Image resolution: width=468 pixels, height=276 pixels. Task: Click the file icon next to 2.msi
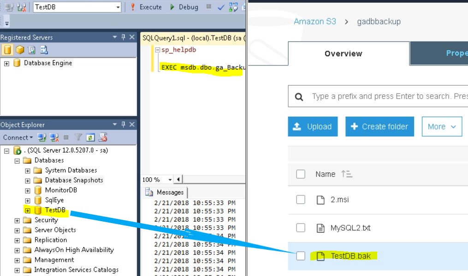[x=320, y=200]
